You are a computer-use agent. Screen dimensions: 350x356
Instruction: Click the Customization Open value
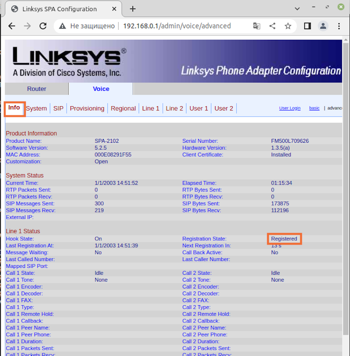point(101,162)
